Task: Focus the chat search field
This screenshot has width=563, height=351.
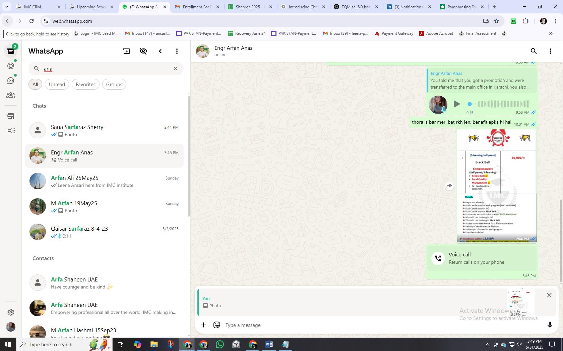Action: 106,69
